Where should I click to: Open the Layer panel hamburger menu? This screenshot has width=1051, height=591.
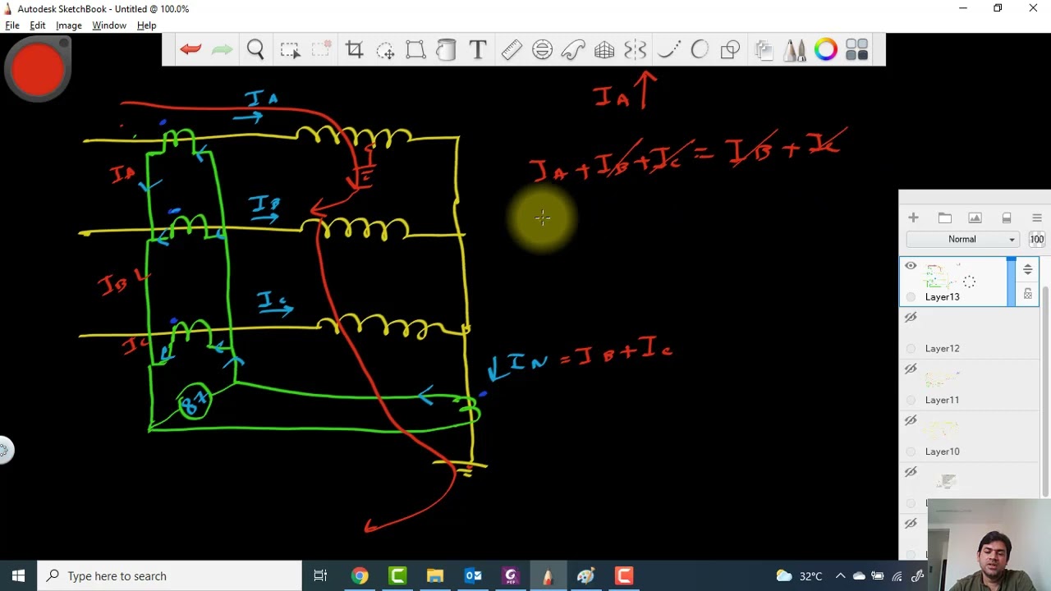(1036, 218)
